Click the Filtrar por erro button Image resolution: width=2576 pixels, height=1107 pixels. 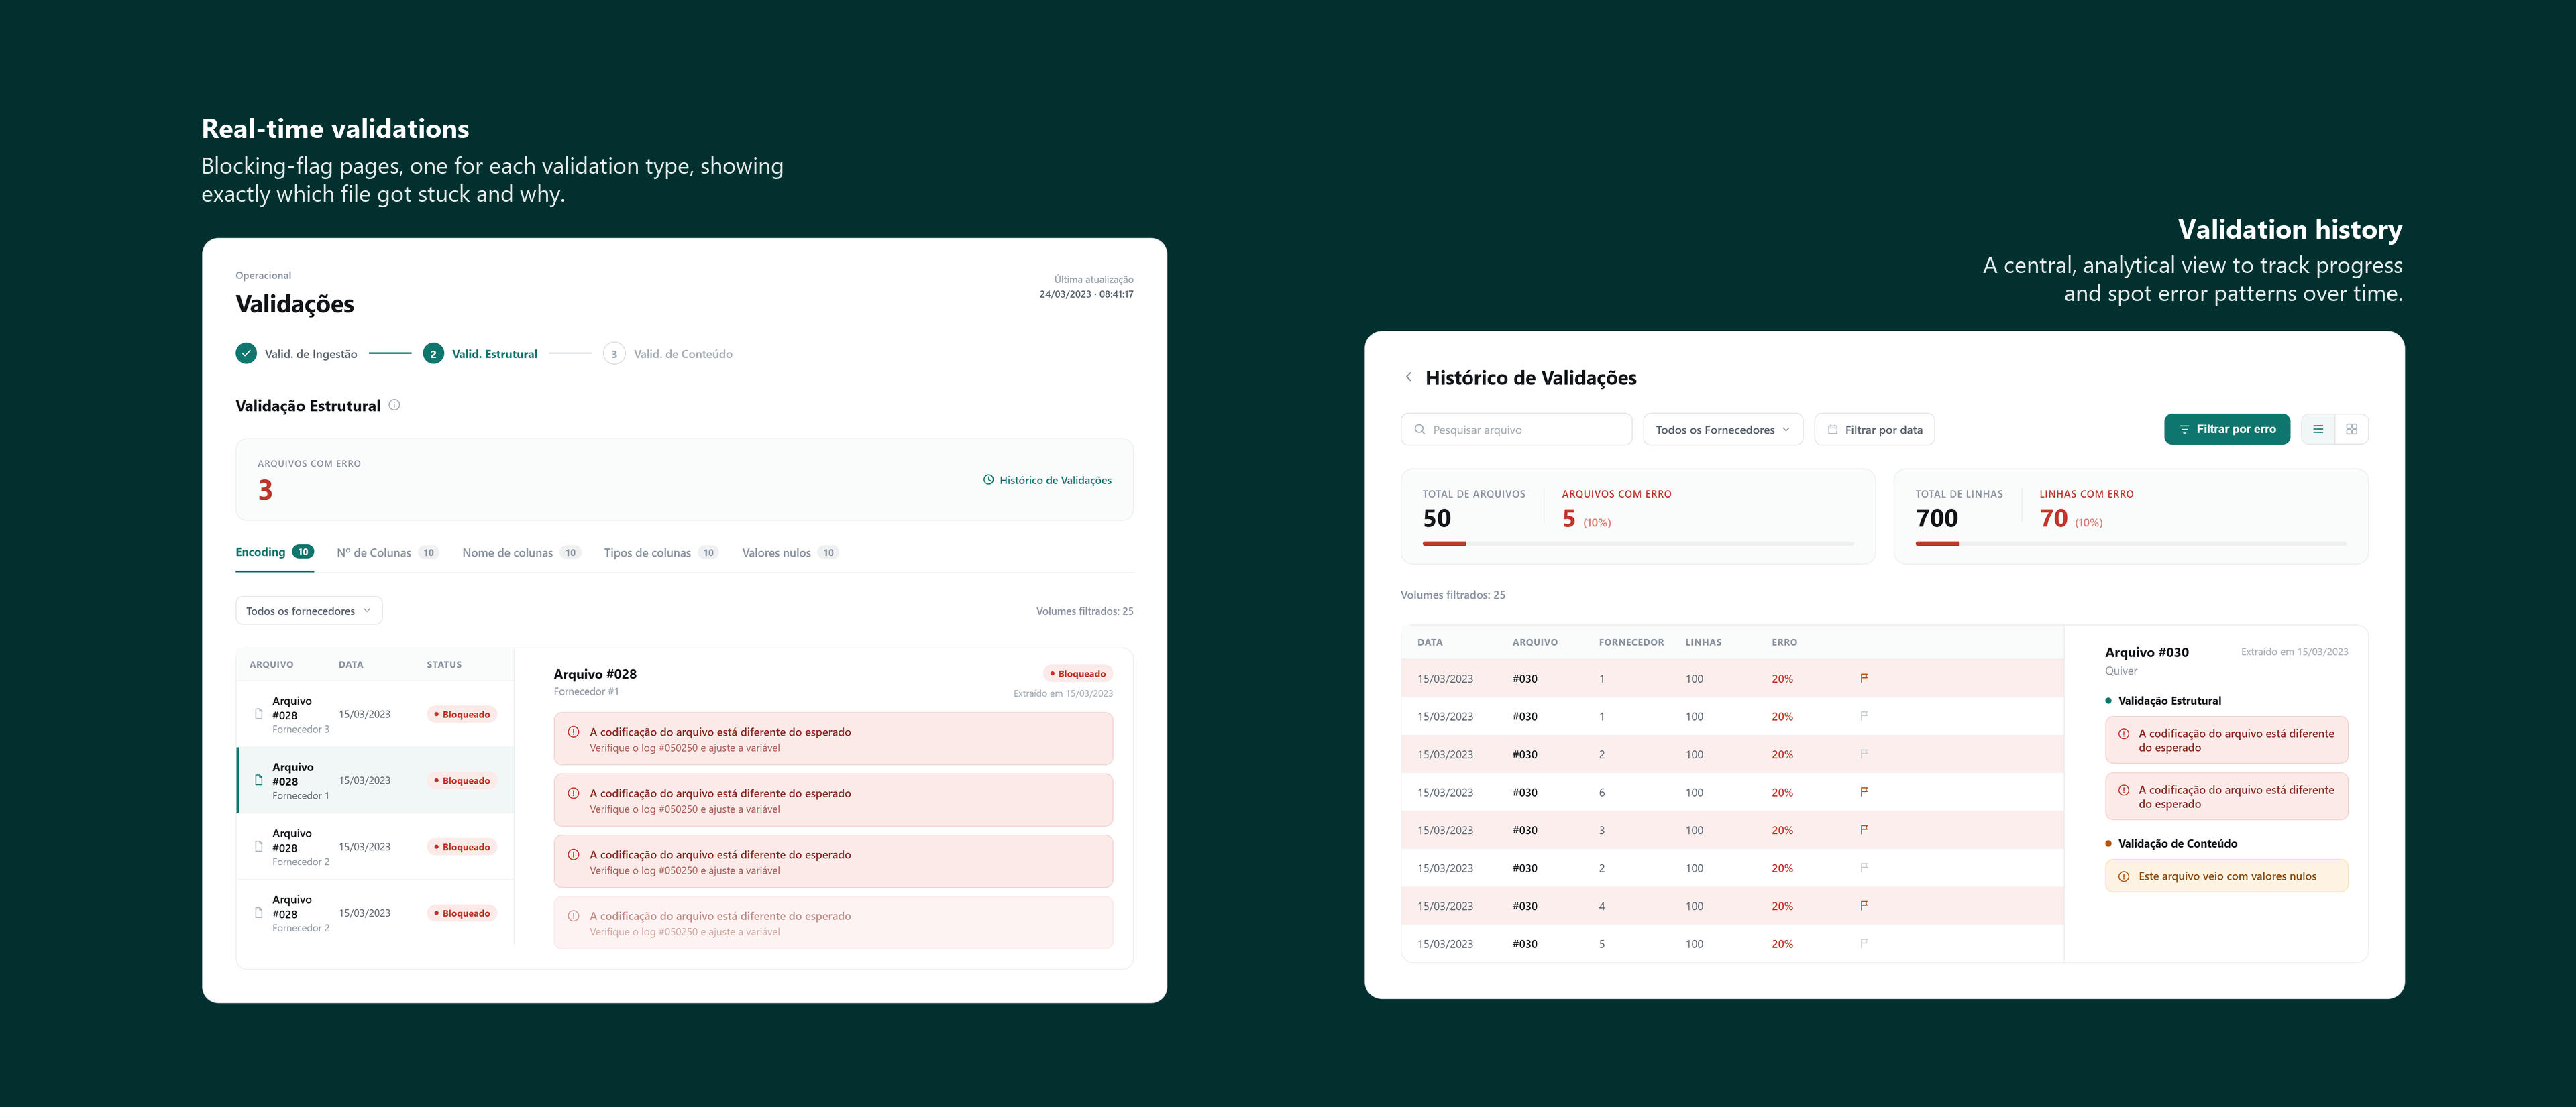click(x=2226, y=430)
